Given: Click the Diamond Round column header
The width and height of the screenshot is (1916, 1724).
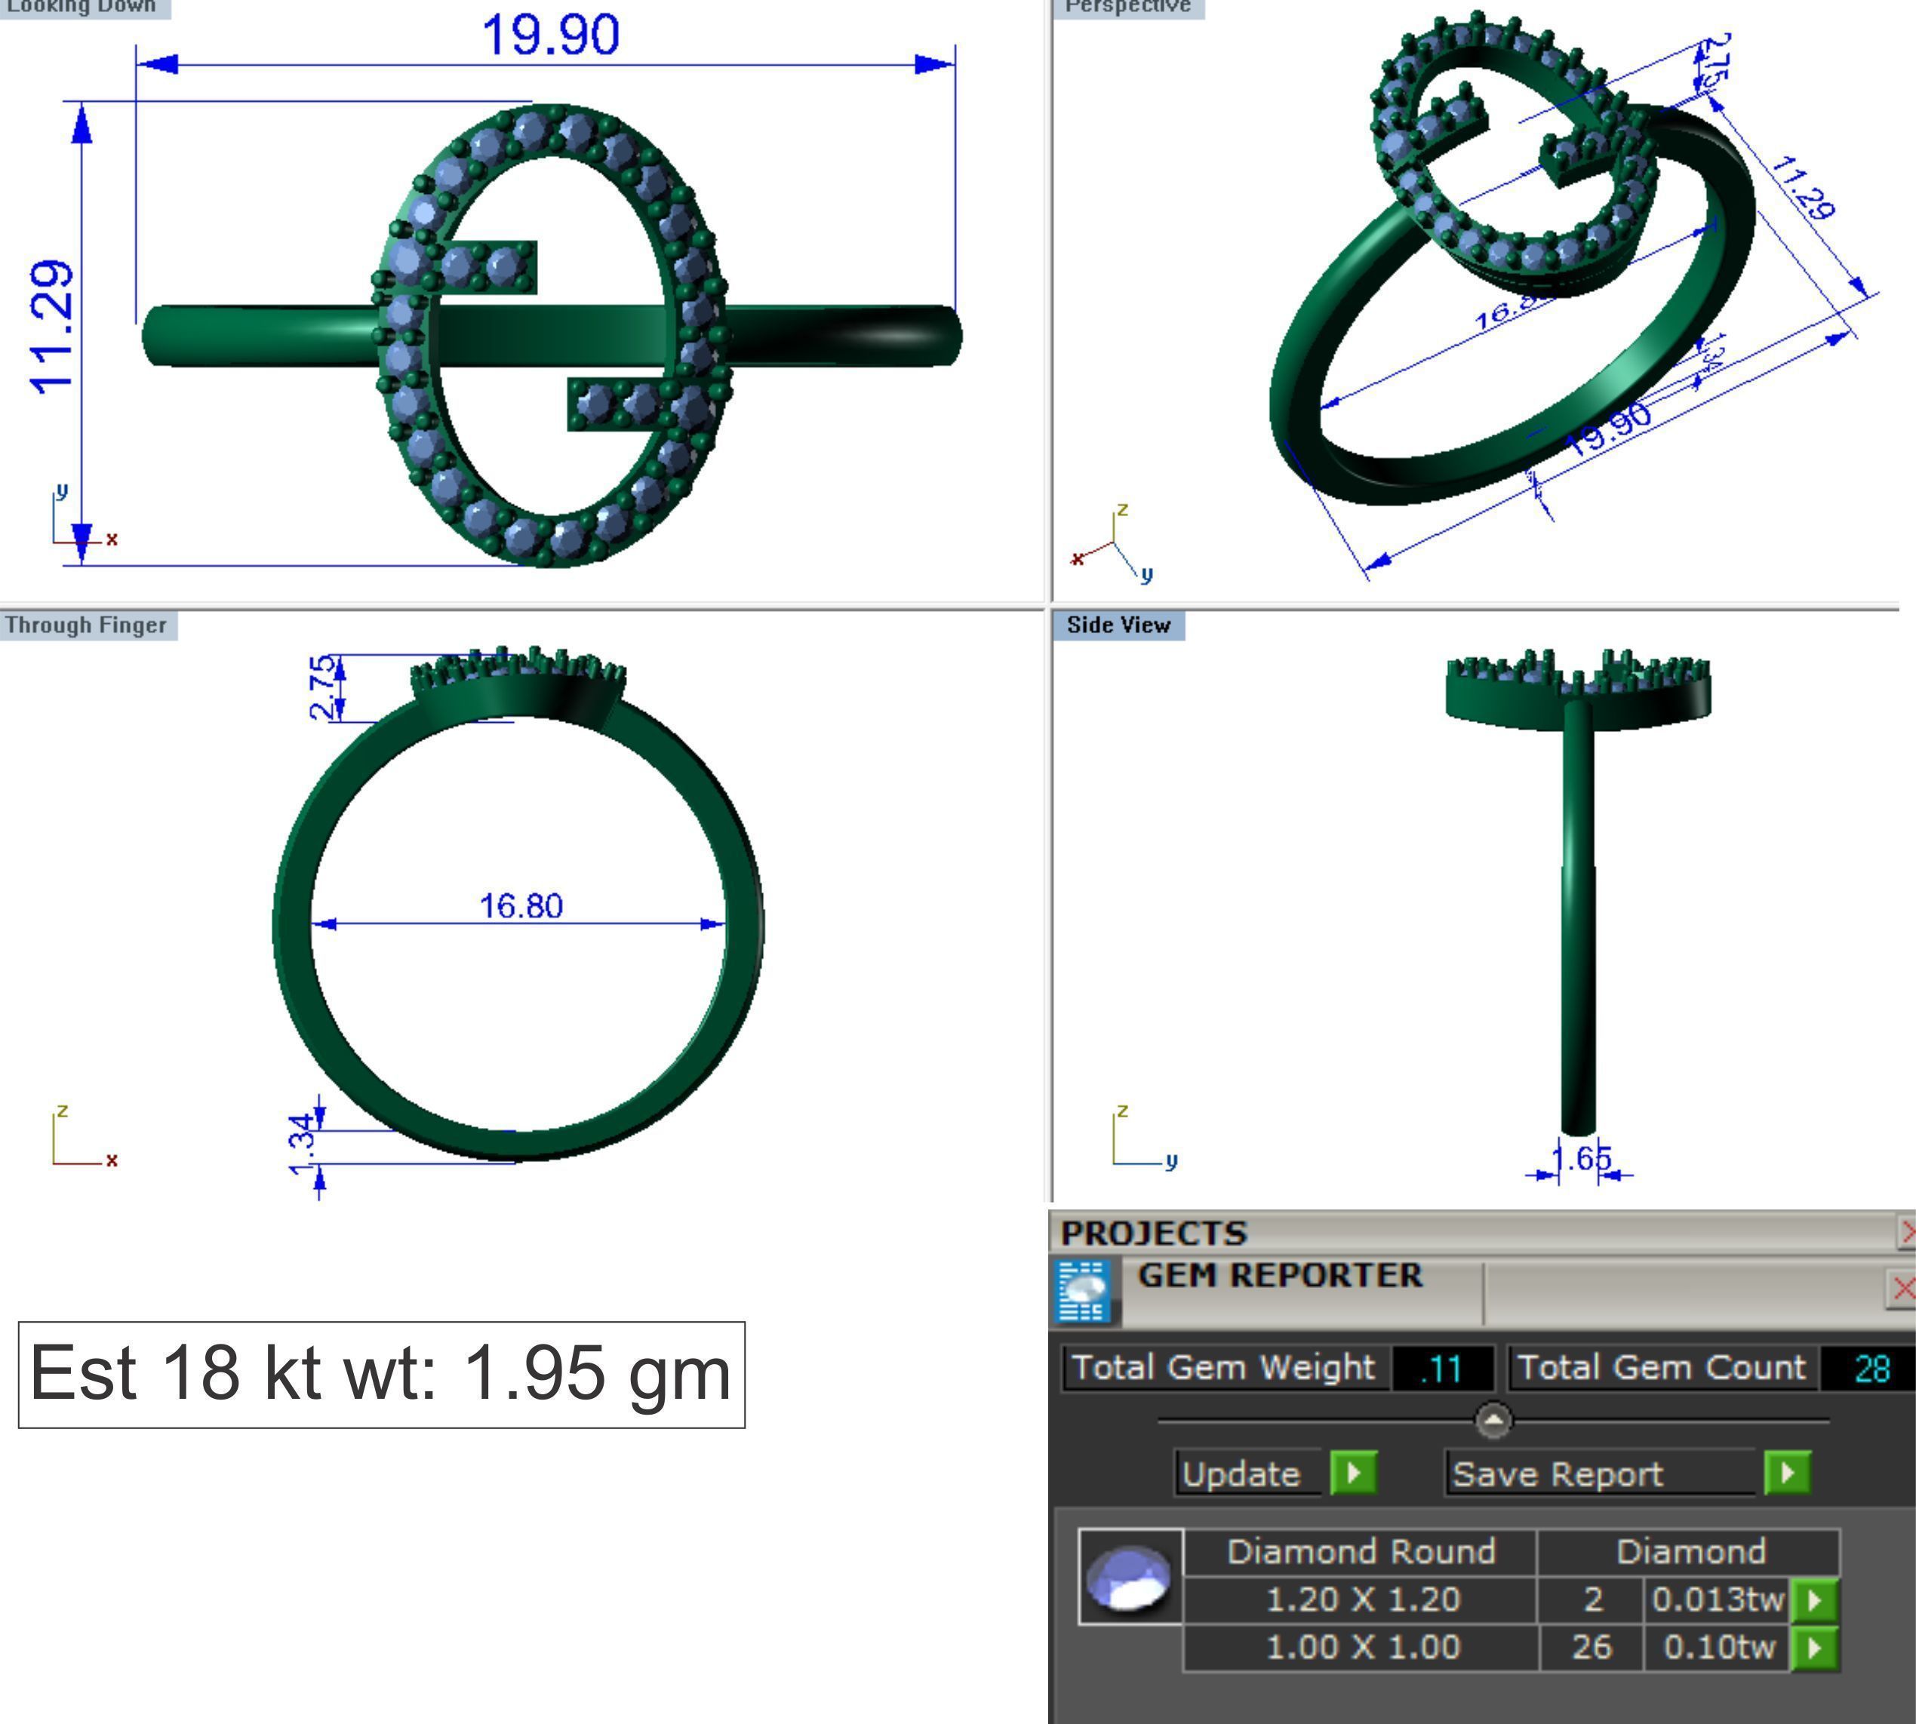Looking at the screenshot, I should [1361, 1551].
